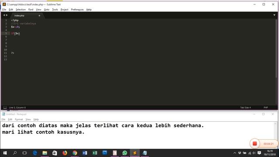Open Windows search magnifier
279x157 pixels.
click(x=15, y=153)
